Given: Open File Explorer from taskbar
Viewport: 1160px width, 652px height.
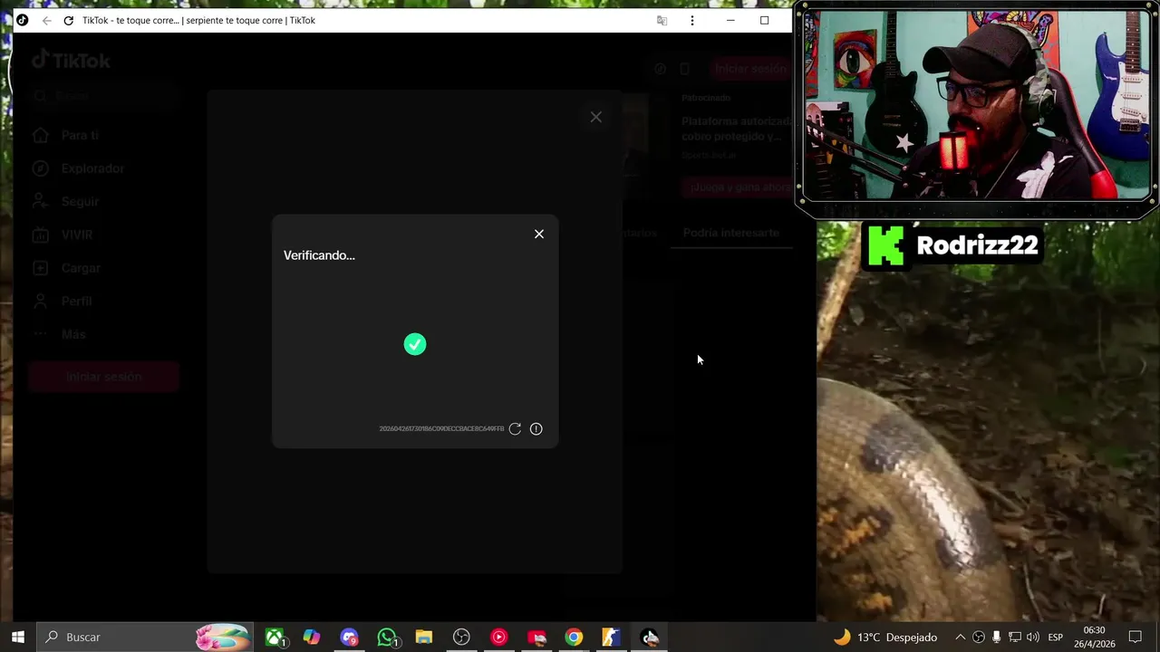Looking at the screenshot, I should click(x=424, y=638).
